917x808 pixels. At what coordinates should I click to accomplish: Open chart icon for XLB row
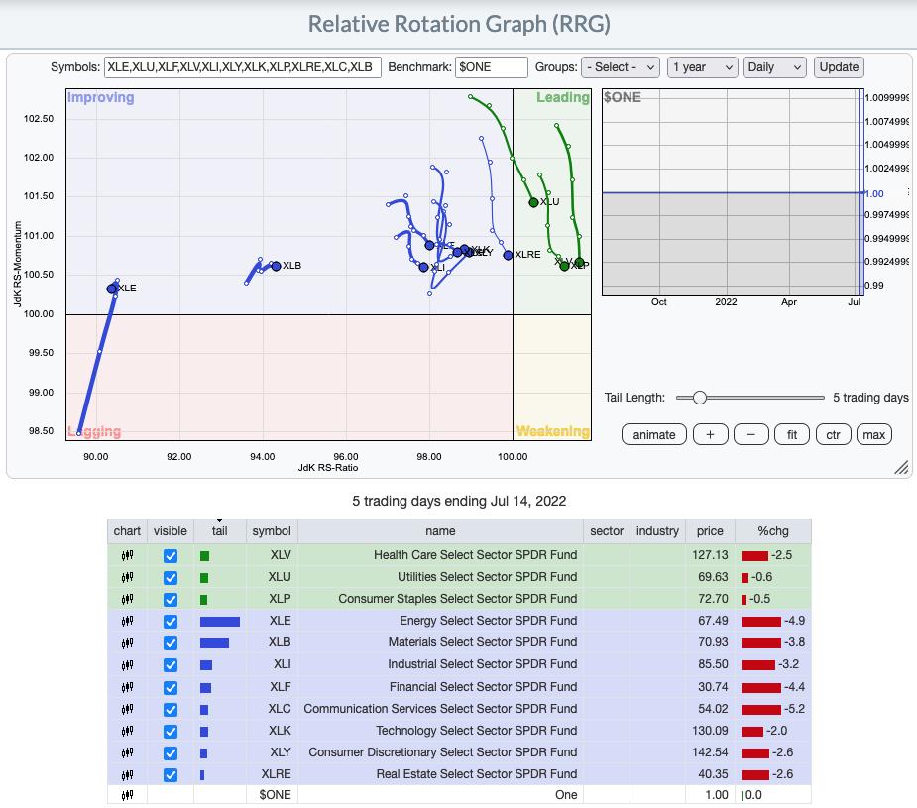(x=127, y=643)
